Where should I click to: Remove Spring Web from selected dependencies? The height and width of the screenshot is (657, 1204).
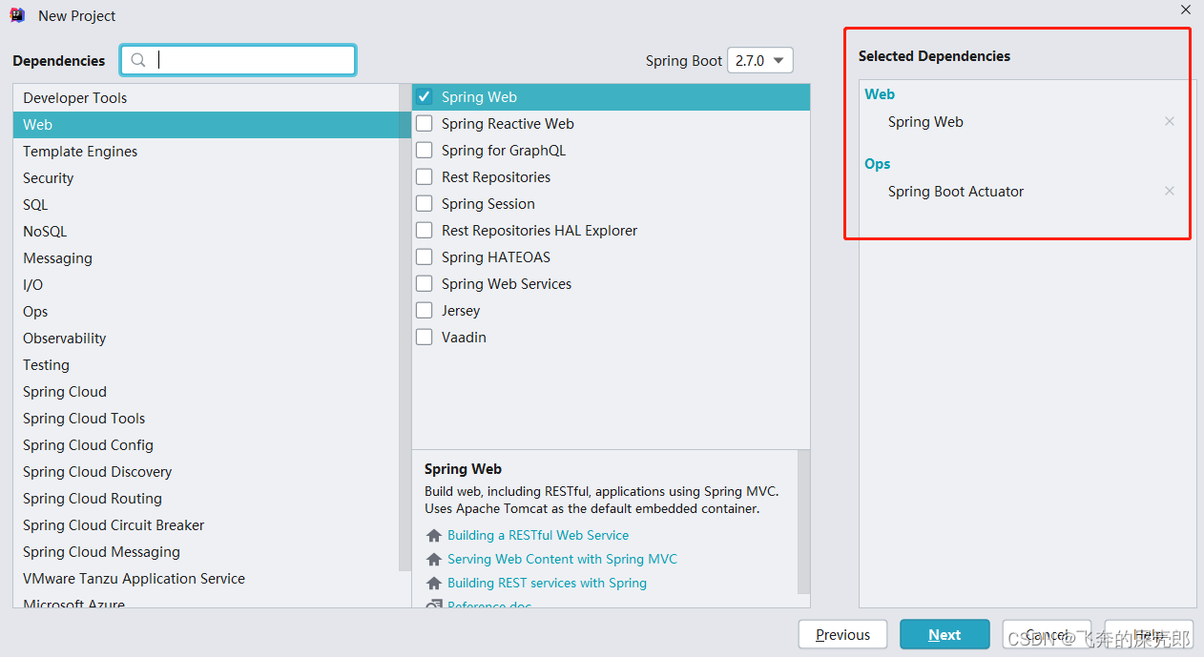(x=1170, y=121)
